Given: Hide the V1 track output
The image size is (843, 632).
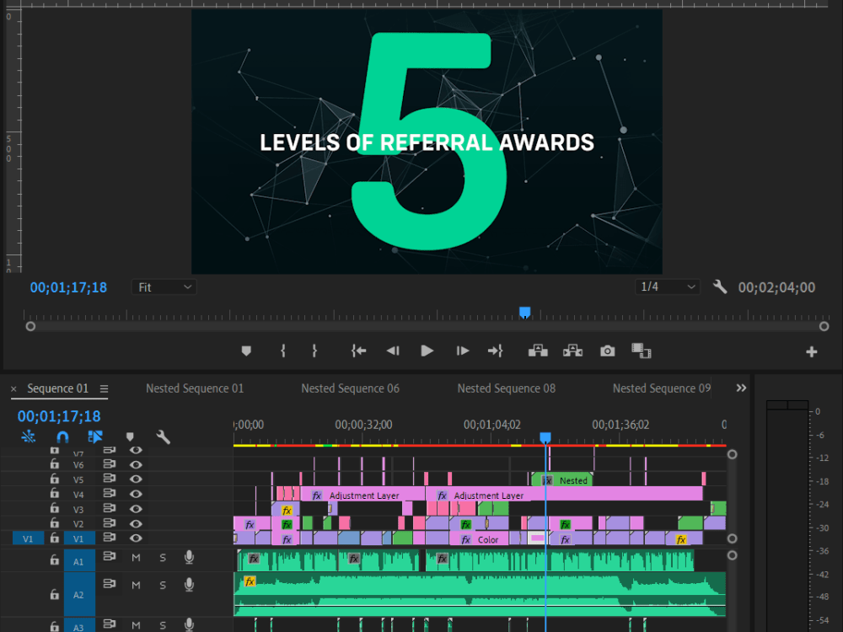Looking at the screenshot, I should pos(136,538).
